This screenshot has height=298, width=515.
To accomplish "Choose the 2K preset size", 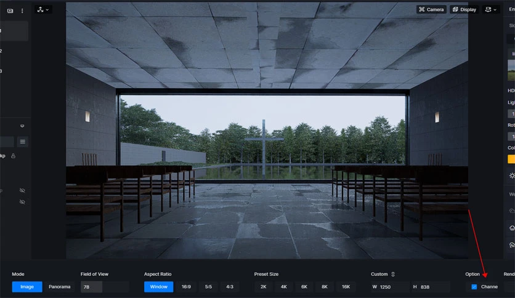I will (264, 286).
